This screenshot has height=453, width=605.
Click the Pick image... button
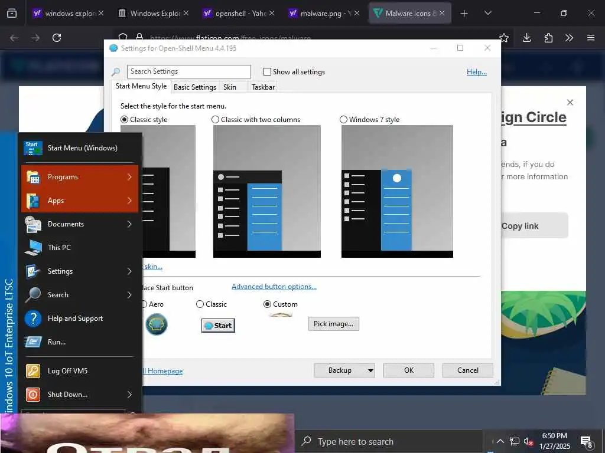point(334,324)
